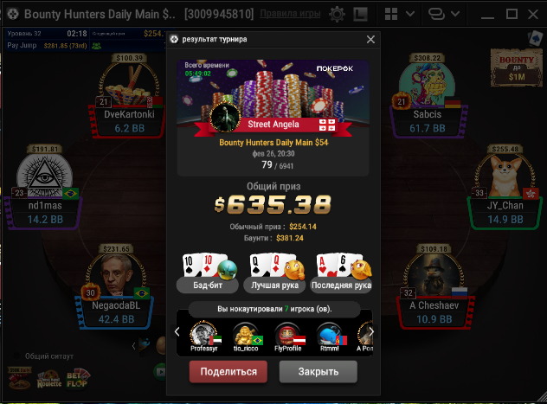547x404 pixels.
Task: Open the Bounty $1M promo badge
Action: (516, 68)
